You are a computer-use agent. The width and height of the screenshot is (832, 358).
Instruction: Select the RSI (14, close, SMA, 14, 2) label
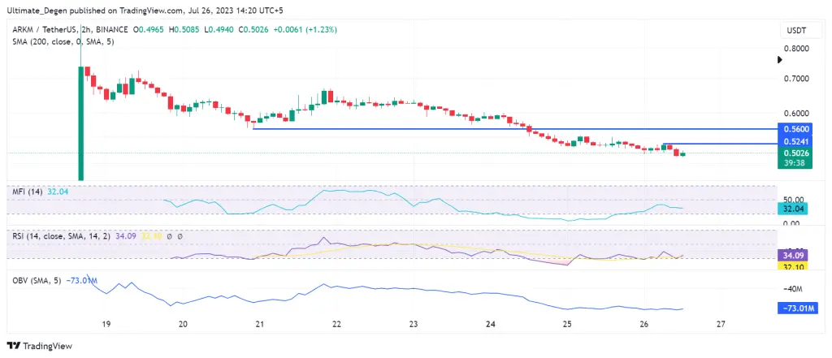pos(62,236)
